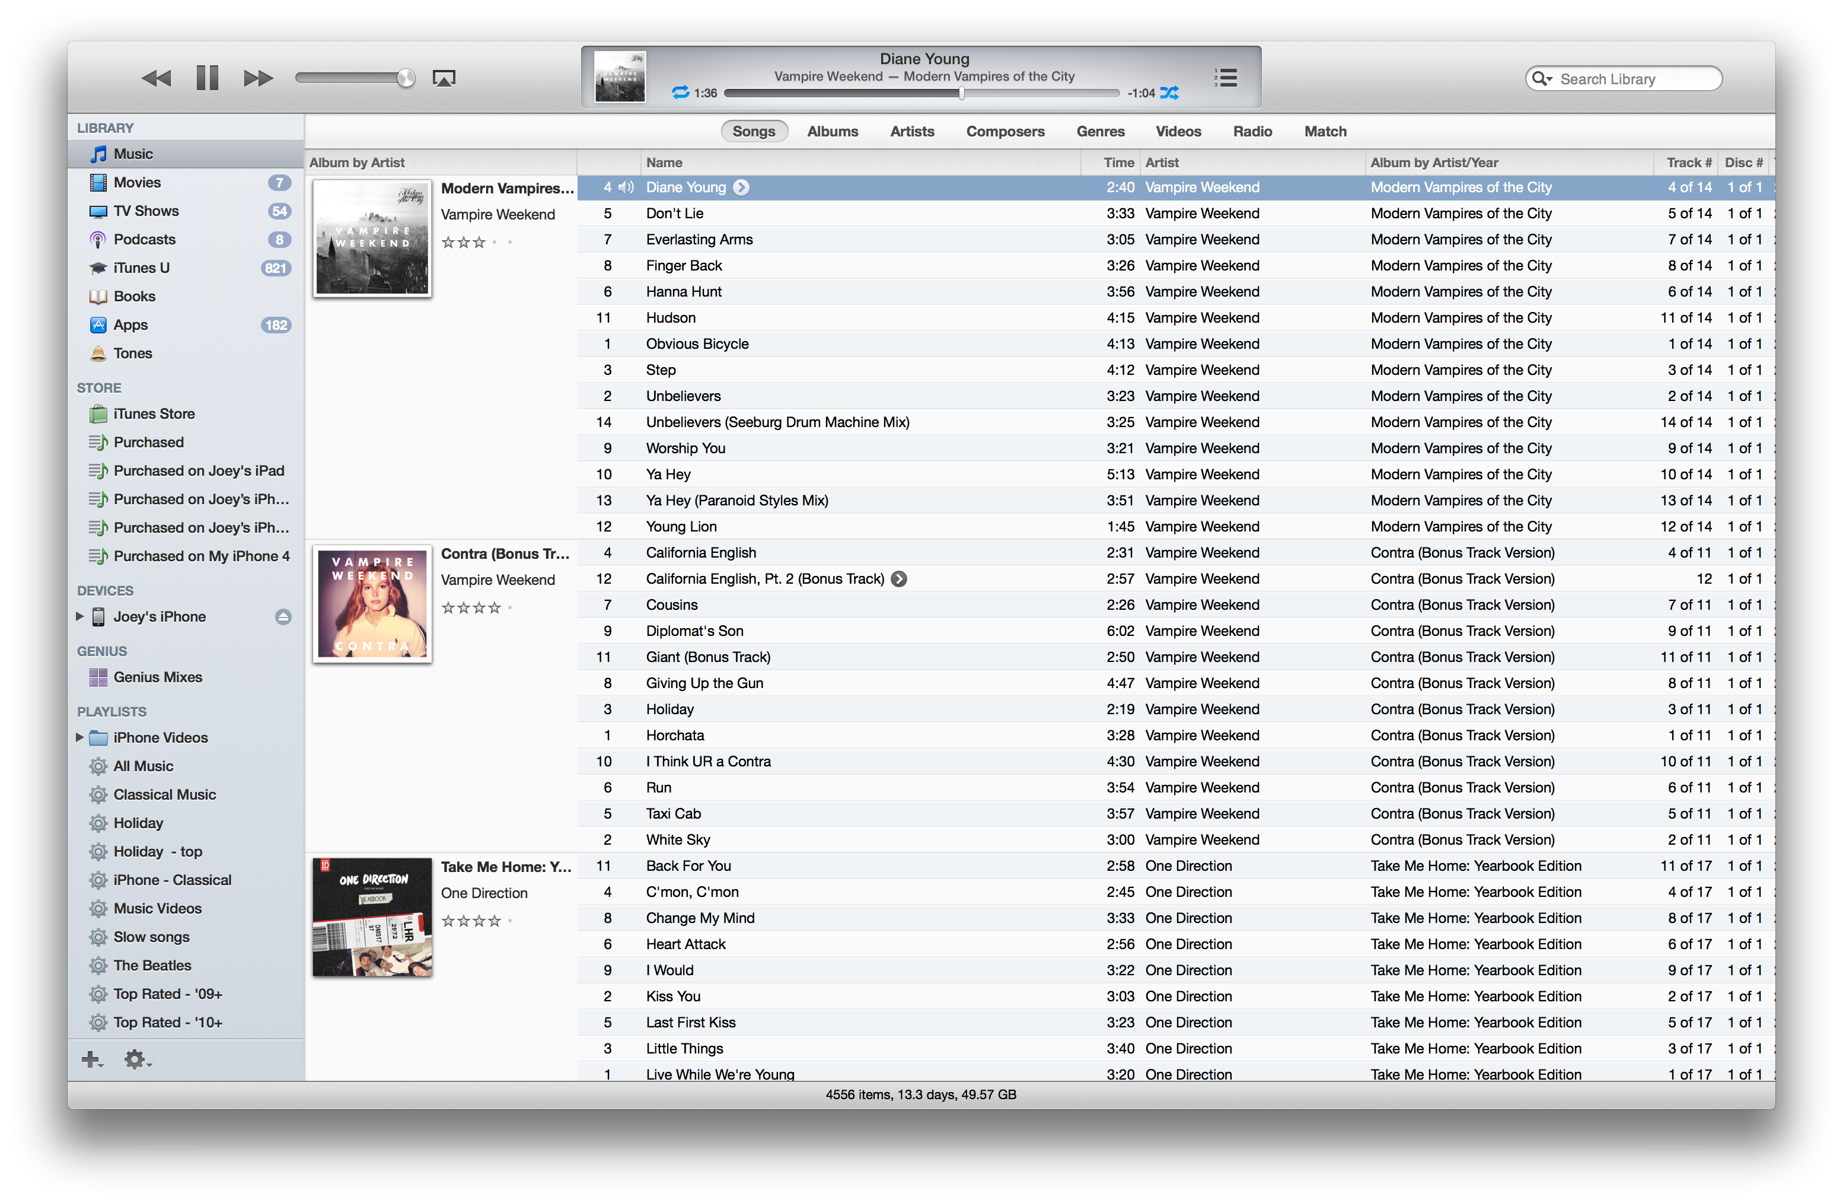Switch to the Videos view tab
This screenshot has width=1843, height=1203.
coord(1178,132)
